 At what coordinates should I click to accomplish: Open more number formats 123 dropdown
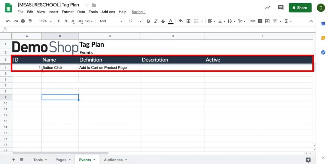(89, 21)
